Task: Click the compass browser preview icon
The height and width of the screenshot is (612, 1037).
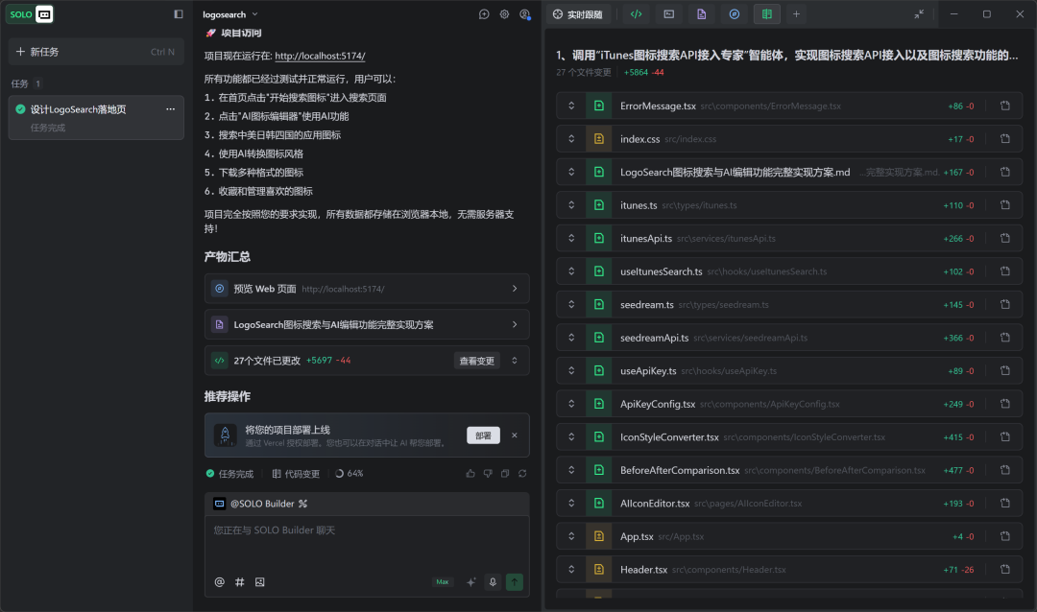Action: tap(734, 13)
